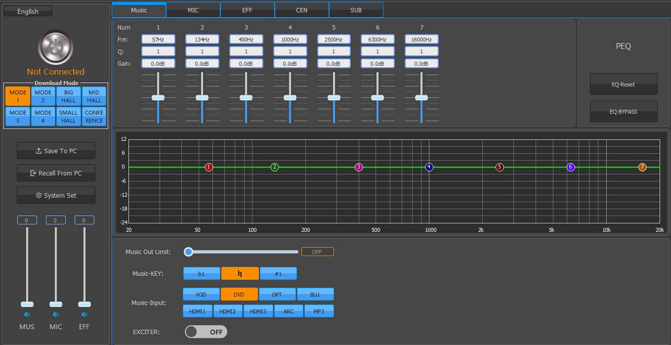This screenshot has height=345, width=671.
Task: Select CONFERENCE download mode
Action: pos(94,116)
